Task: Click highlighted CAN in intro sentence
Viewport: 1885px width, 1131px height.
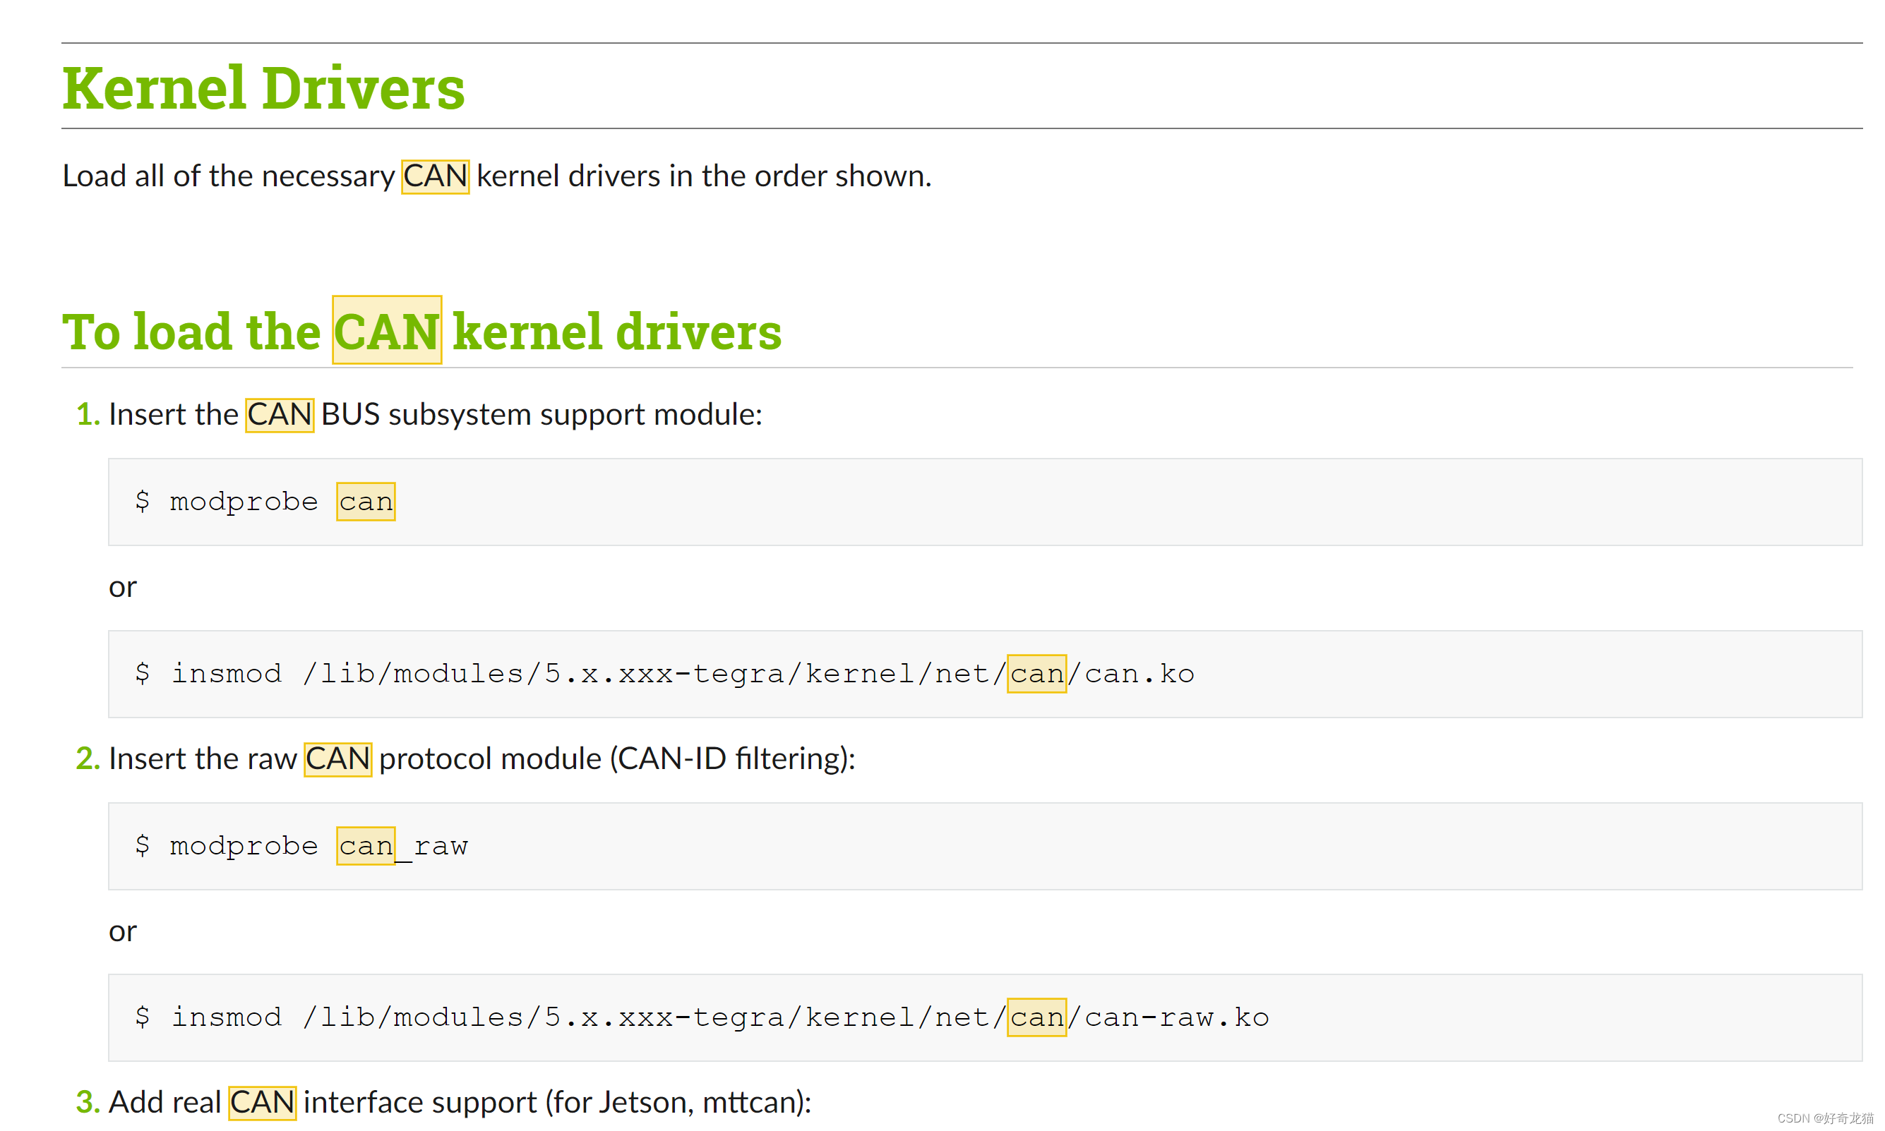Action: (x=435, y=176)
